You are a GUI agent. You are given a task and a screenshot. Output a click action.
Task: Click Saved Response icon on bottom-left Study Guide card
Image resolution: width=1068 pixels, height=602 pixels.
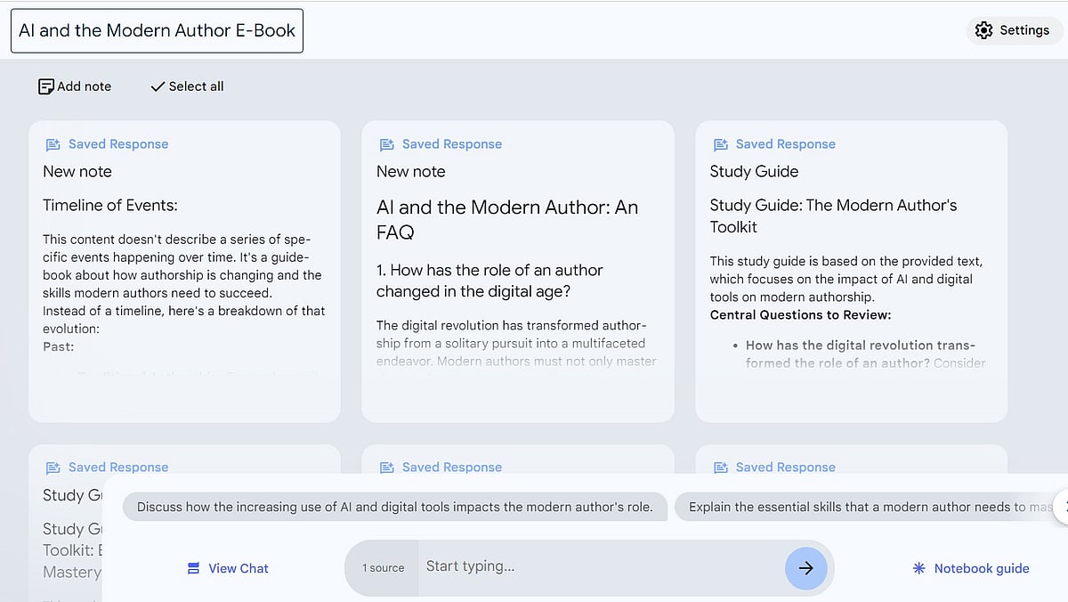click(x=53, y=467)
